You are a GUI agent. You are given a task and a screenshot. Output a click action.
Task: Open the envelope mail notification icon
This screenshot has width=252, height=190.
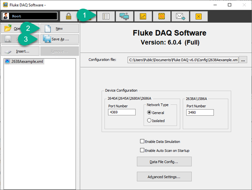(180, 17)
